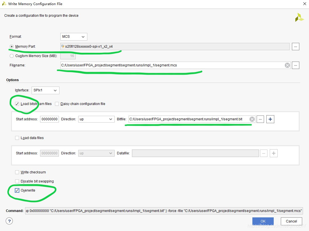This screenshot has height=231, width=309.
Task: Enable the Load data files option
Action: [x=17, y=138]
